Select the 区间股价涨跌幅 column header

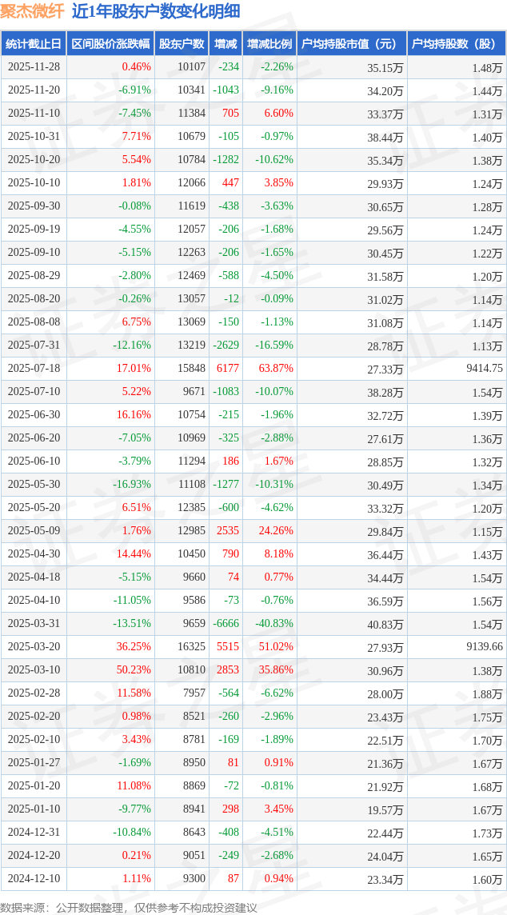110,44
